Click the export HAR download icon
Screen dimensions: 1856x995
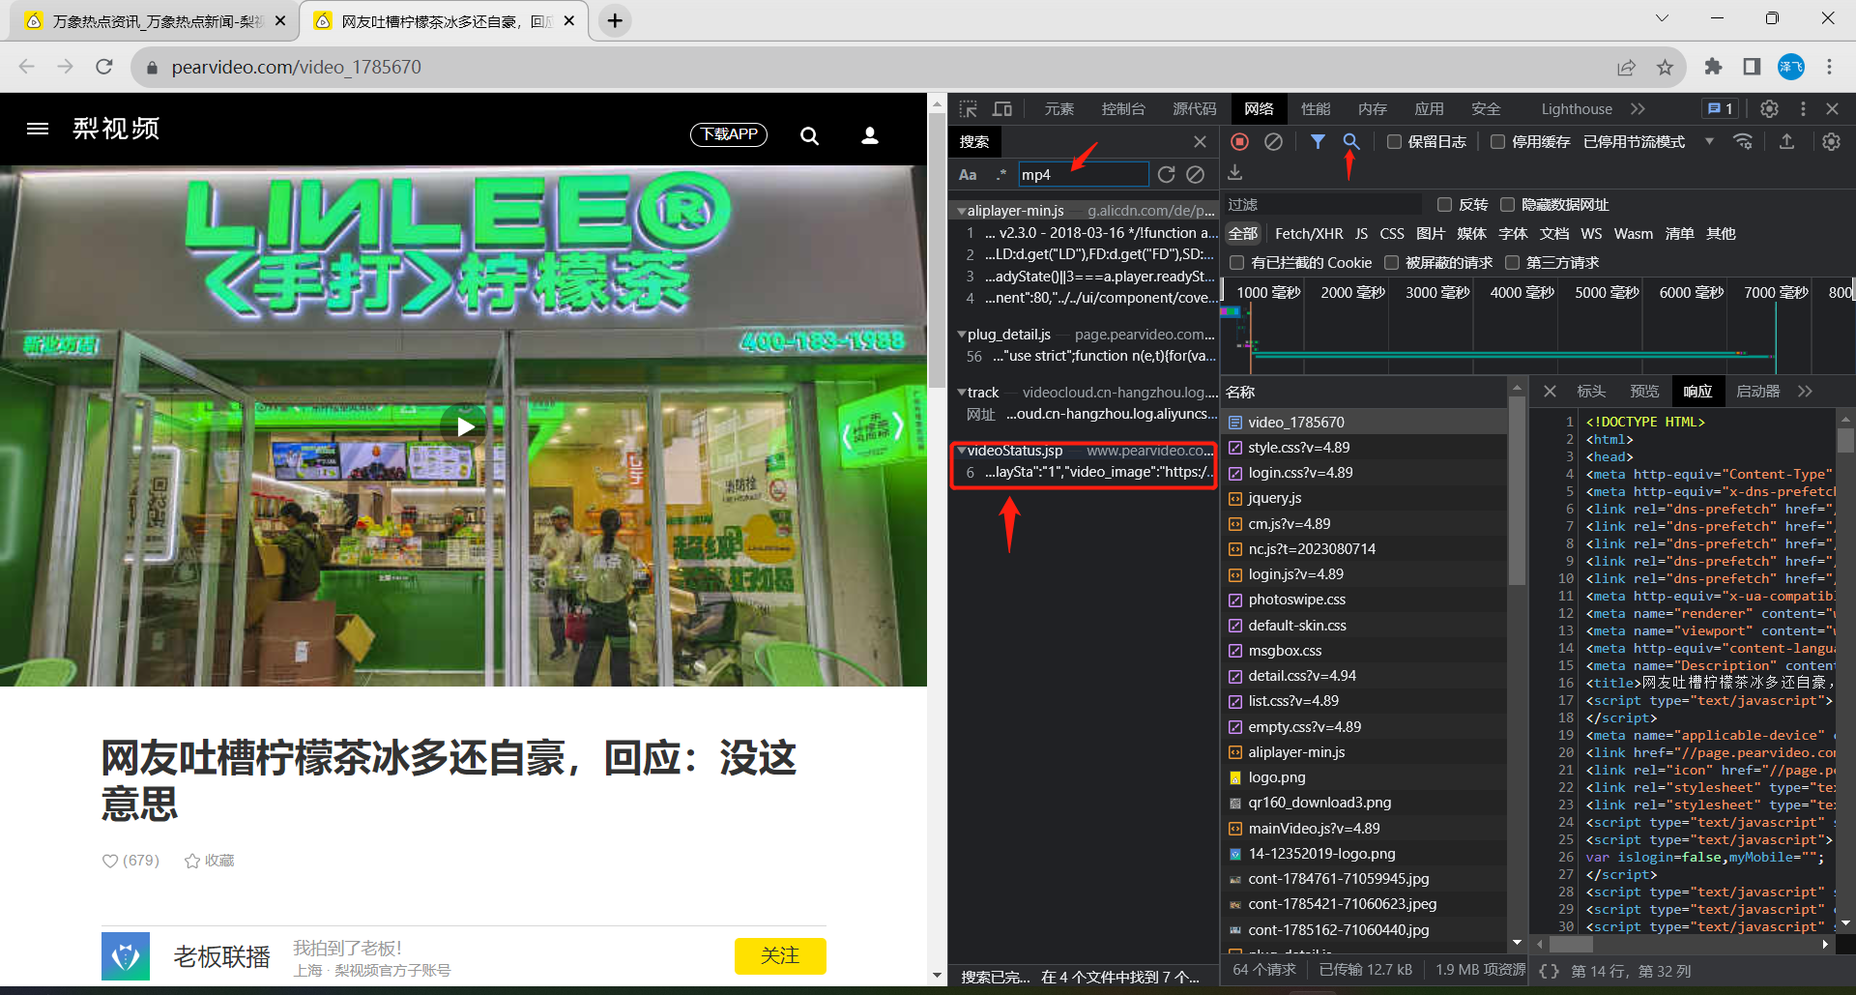1234,172
